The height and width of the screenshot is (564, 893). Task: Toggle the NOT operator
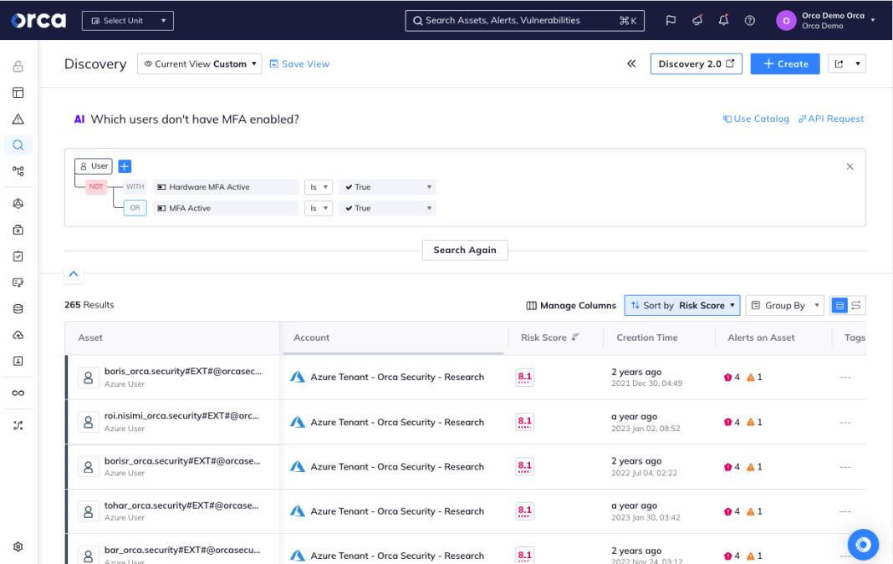96,186
